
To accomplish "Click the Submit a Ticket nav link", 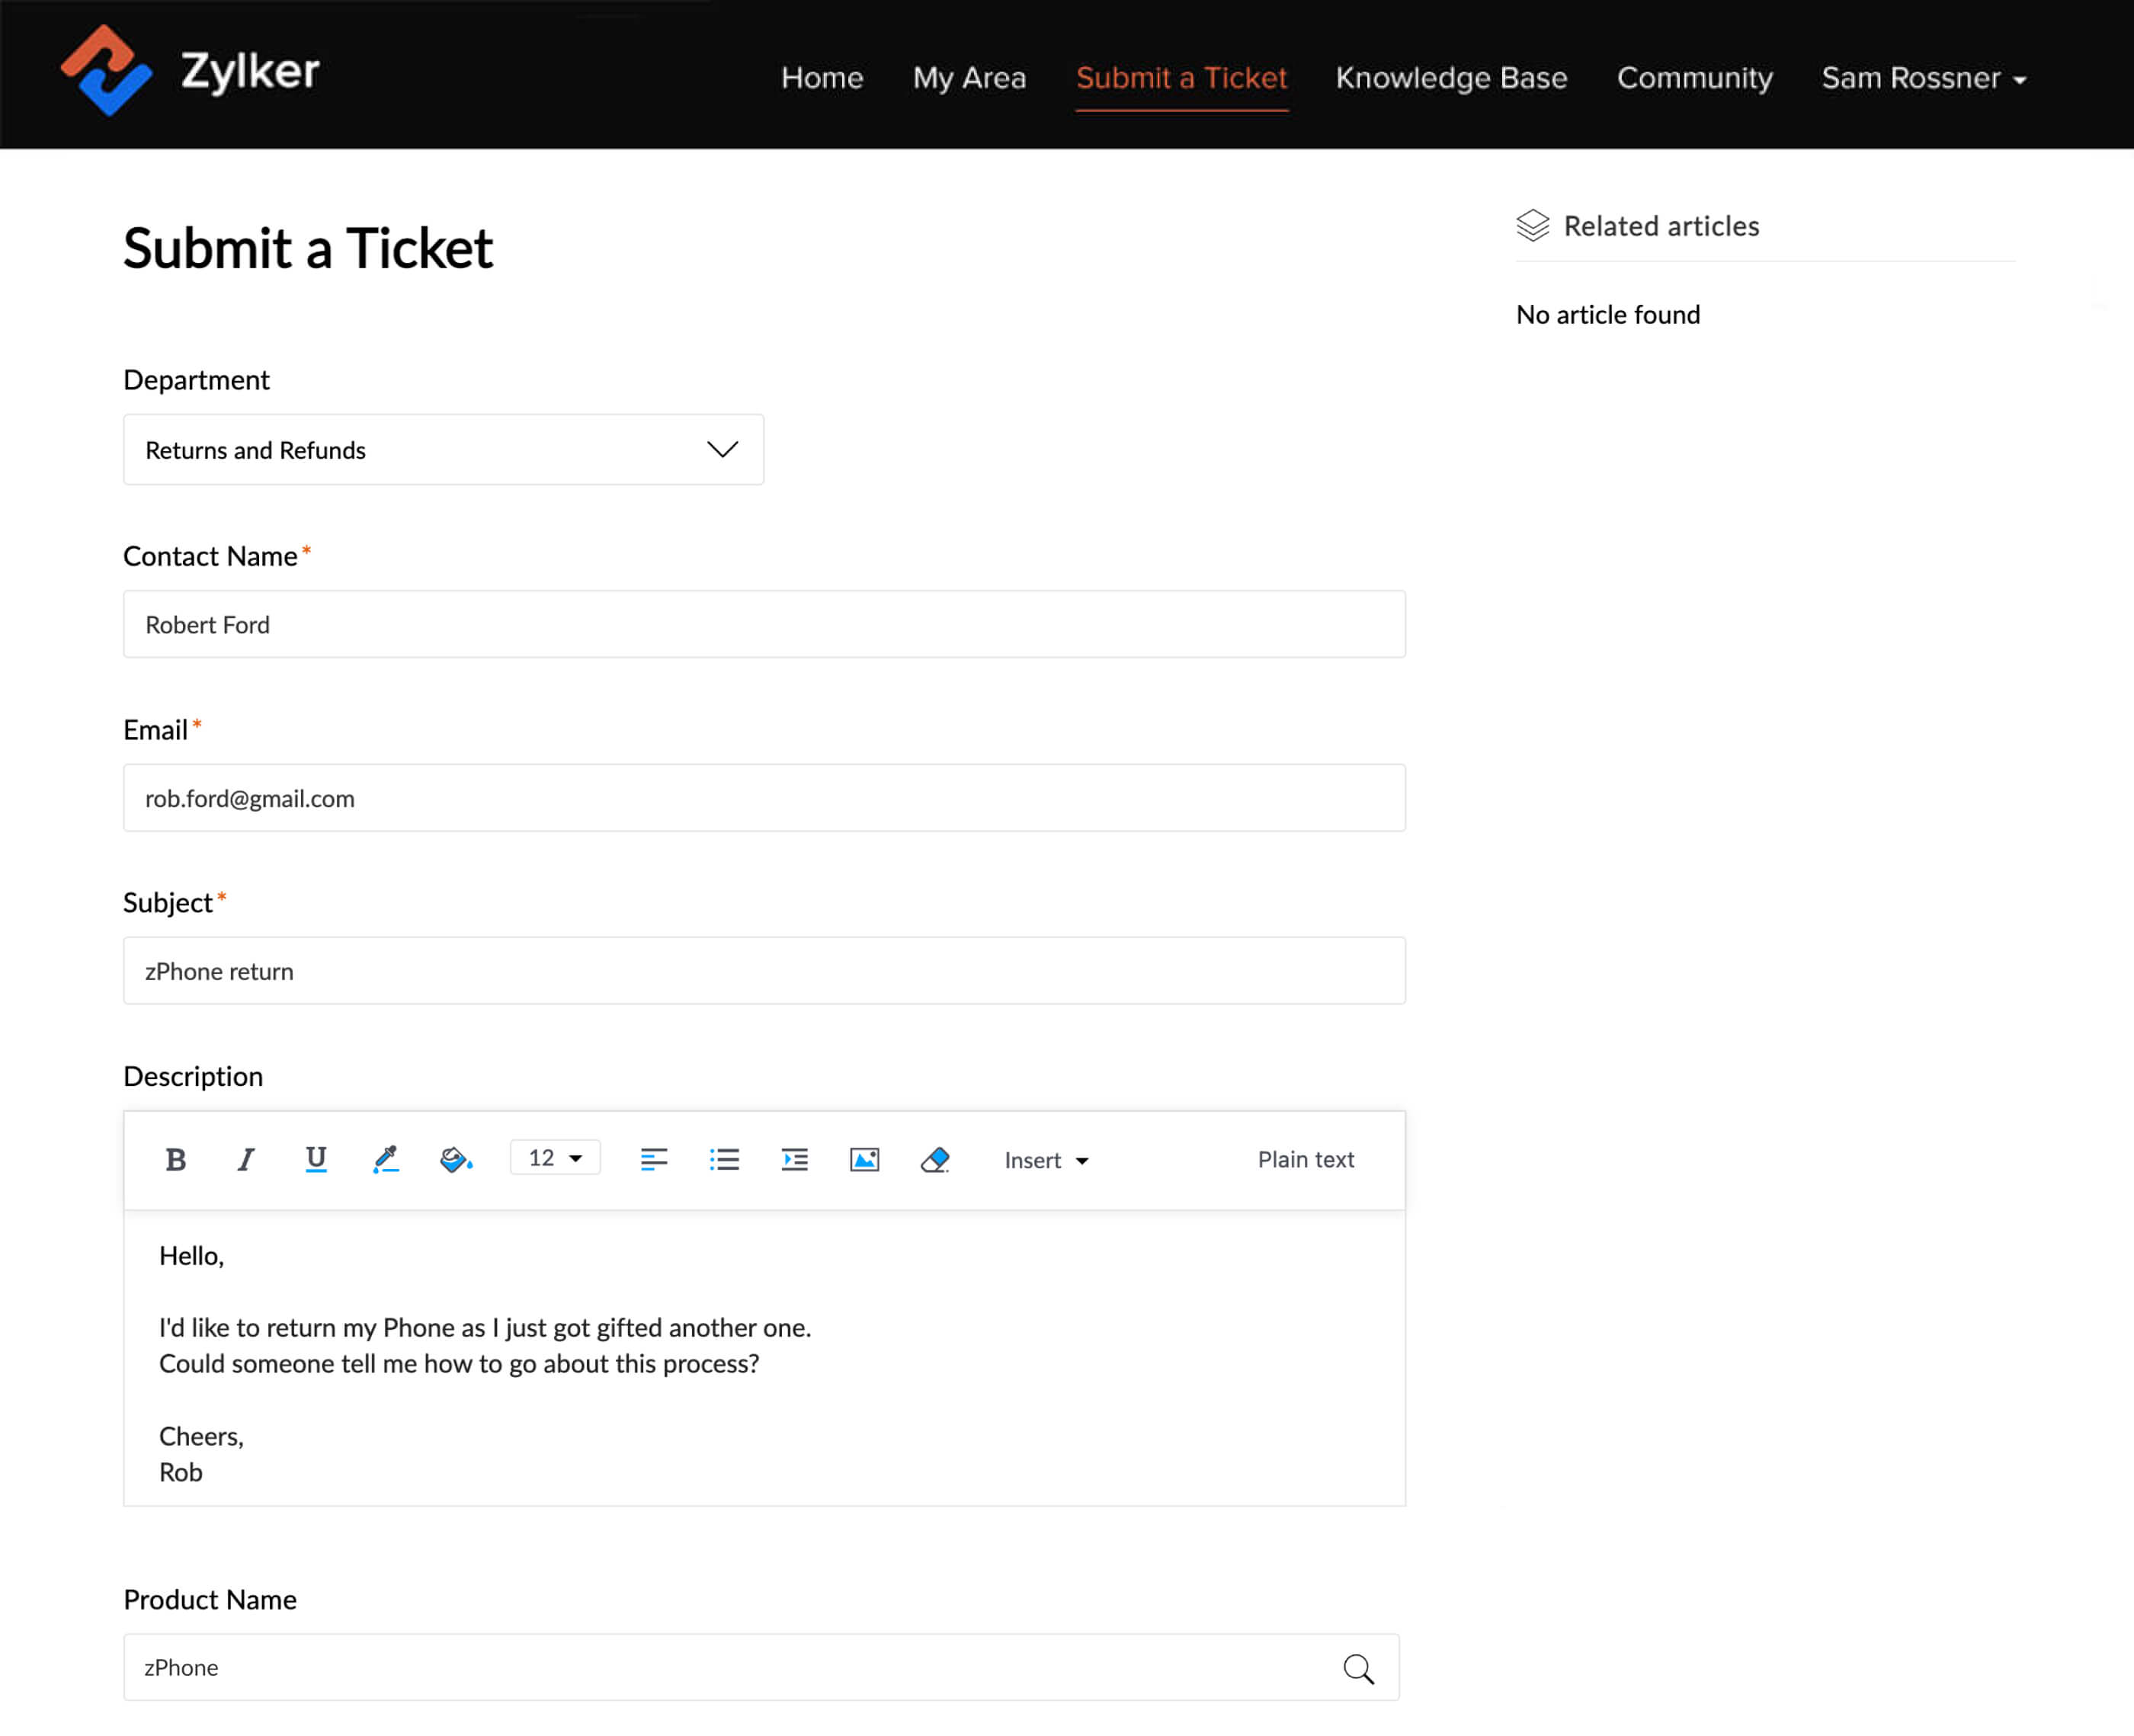I will (1181, 78).
